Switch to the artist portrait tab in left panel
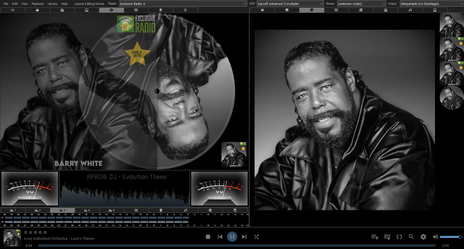Image resolution: width=464 pixels, height=249 pixels. [x=87, y=10]
